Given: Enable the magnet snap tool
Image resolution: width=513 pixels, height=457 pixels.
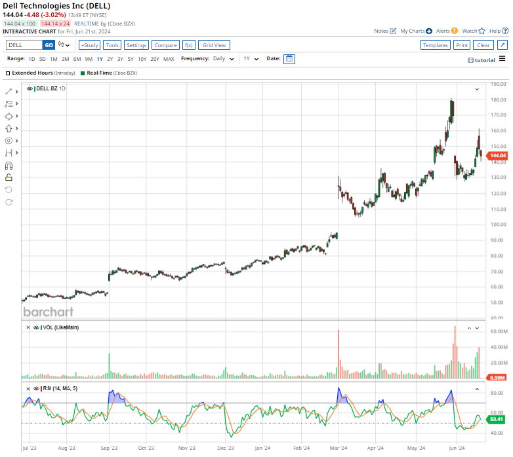Looking at the screenshot, I should pos(9,166).
